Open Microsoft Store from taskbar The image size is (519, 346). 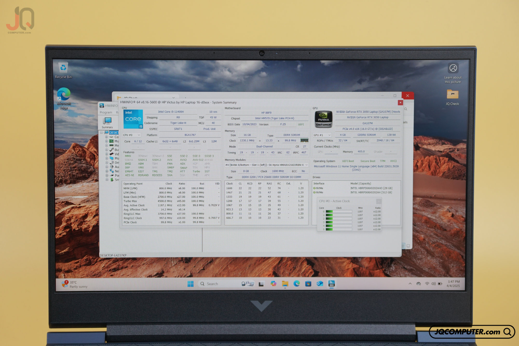(x=308, y=284)
